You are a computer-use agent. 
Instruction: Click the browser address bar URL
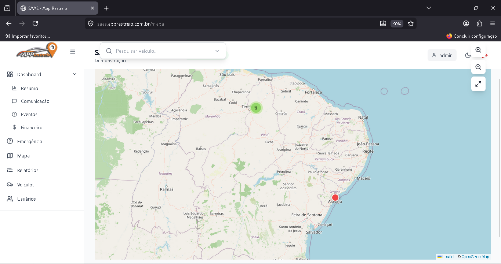click(131, 24)
